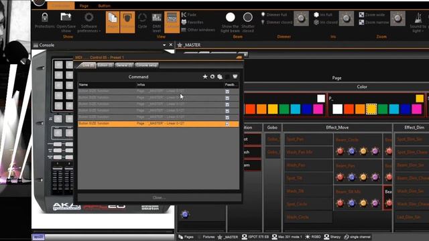Click the star icon beside _MASTER title
This screenshot has height=241, width=429.
(x=180, y=45)
